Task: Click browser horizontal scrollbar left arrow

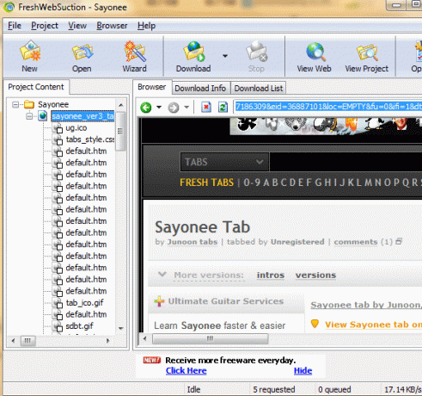Action: point(144,338)
